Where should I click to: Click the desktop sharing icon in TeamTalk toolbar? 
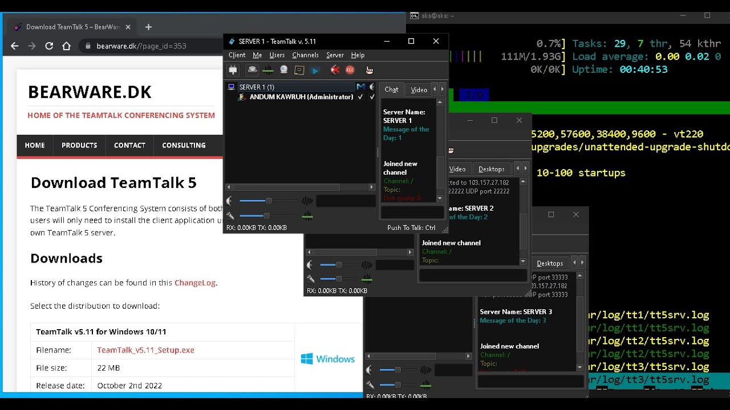[299, 70]
